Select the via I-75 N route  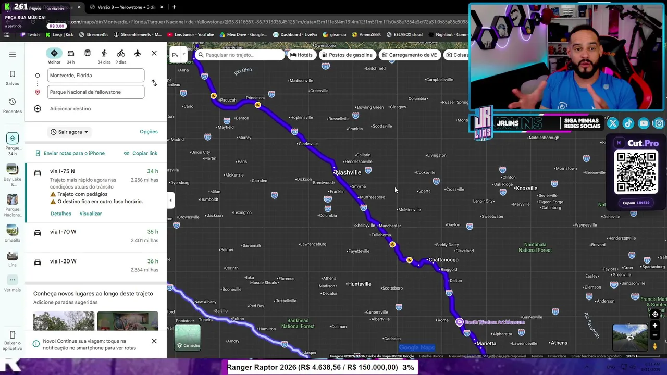coord(96,192)
